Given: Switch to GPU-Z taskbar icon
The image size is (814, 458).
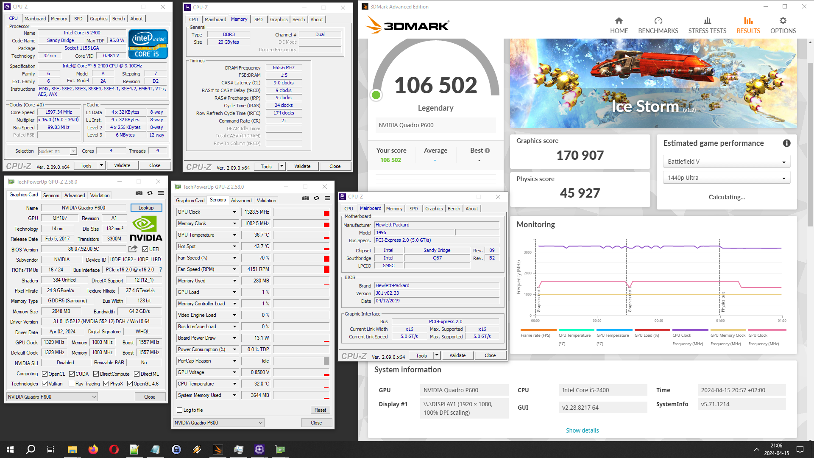Looking at the screenshot, I should 280,450.
